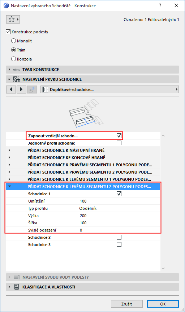
Task: Go to previous settings page arrow
Action: (11, 90)
